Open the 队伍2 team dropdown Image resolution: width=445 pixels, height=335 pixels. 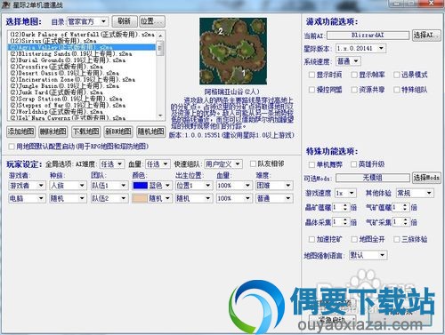(x=109, y=198)
